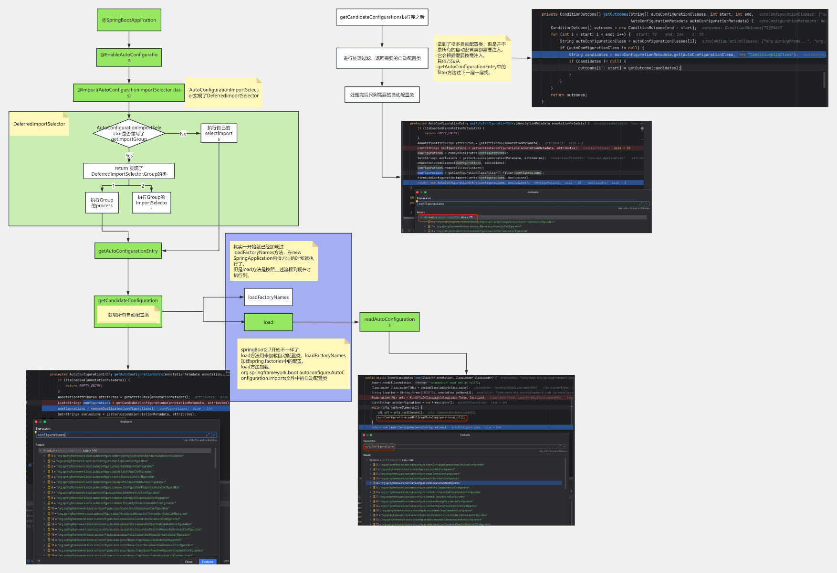Open history dropdown in the autoConfigurations expression field
The image size is (837, 573).
pyautogui.click(x=565, y=446)
